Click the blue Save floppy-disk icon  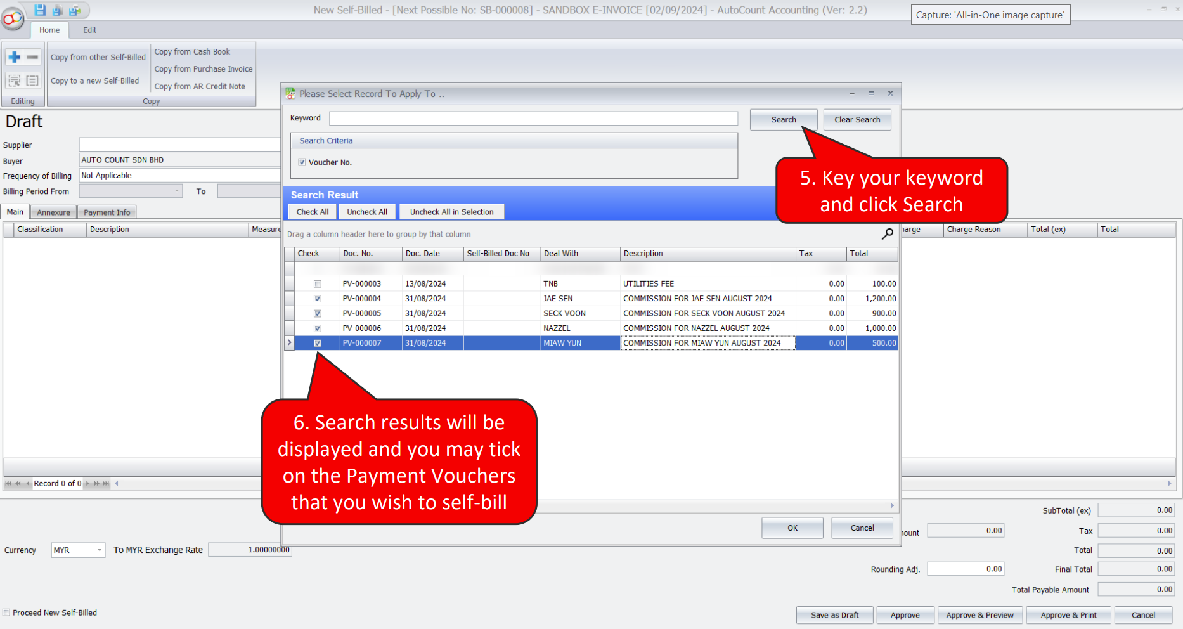pos(40,10)
